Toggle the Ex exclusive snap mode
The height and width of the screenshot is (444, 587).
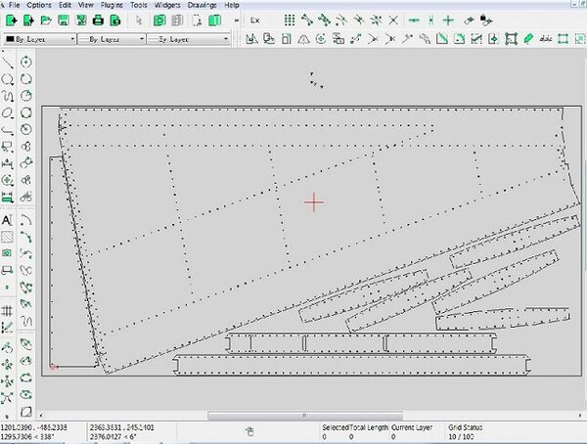pyautogui.click(x=254, y=20)
